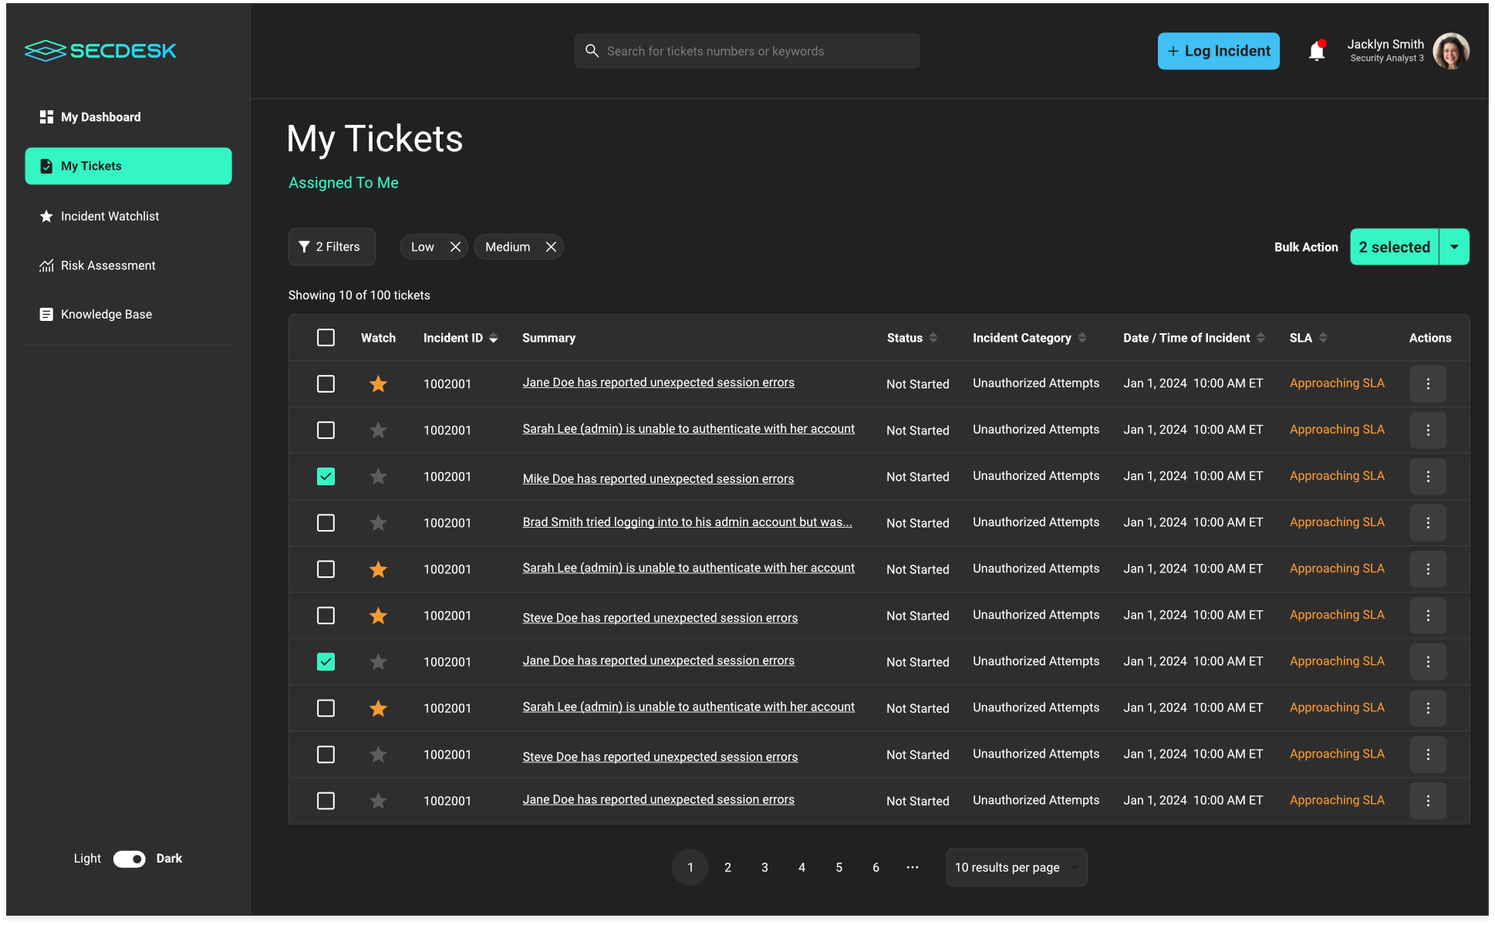Sort by Incident Category column
The image size is (1495, 925).
pyautogui.click(x=1082, y=338)
